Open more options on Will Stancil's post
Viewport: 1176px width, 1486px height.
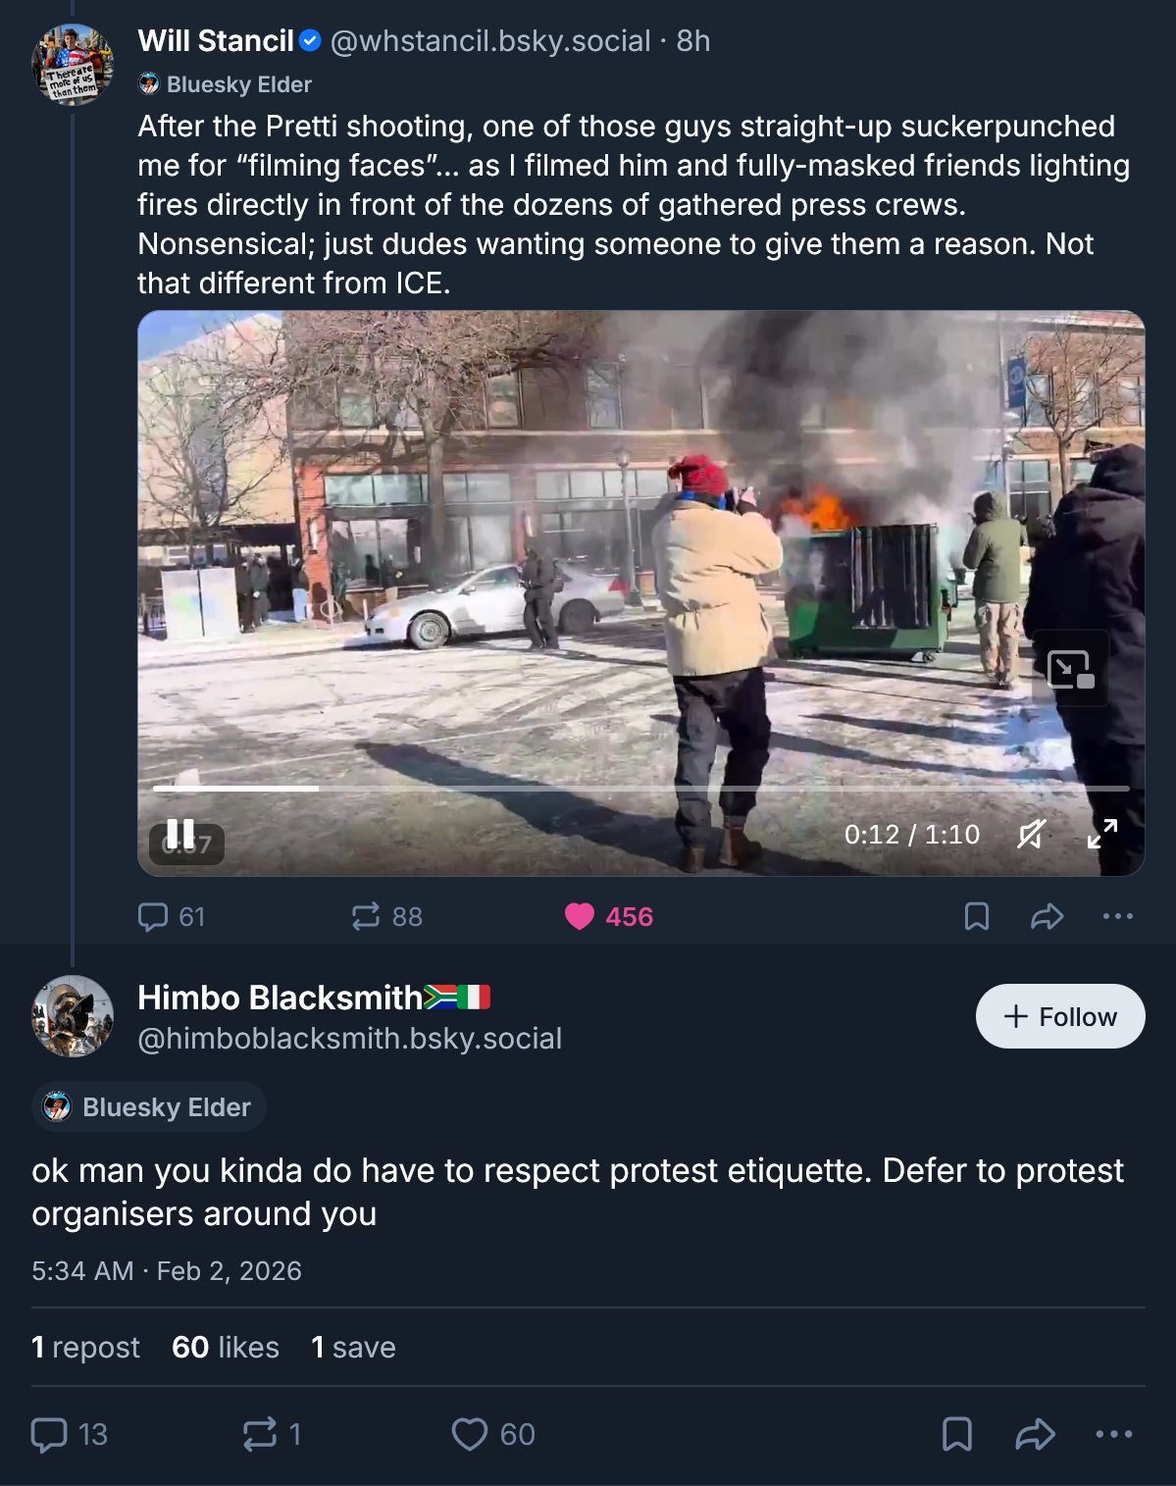point(1118,917)
